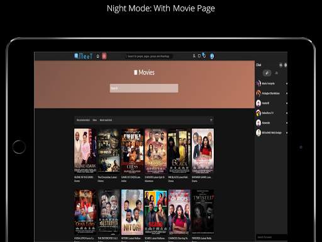Image resolution: width=322 pixels, height=242 pixels.
Task: Open the friend requests person icon
Action: click(x=194, y=56)
